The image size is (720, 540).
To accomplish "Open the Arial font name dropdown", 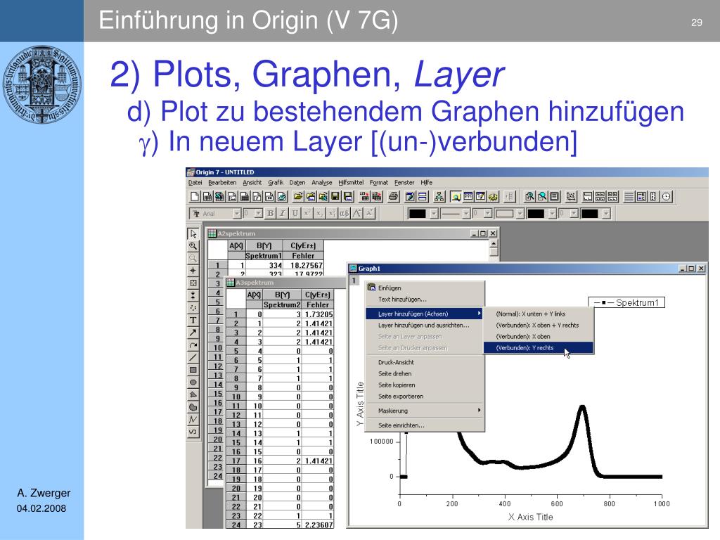I will (x=237, y=214).
